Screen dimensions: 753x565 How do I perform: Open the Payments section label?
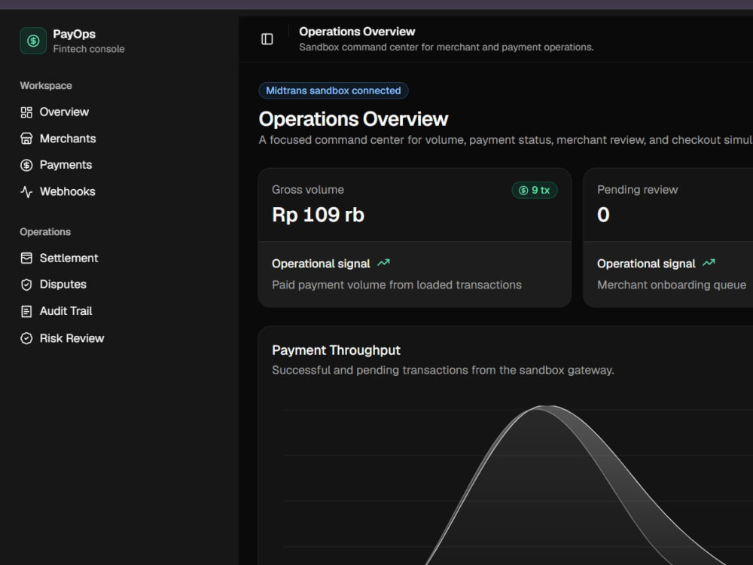pyautogui.click(x=66, y=165)
